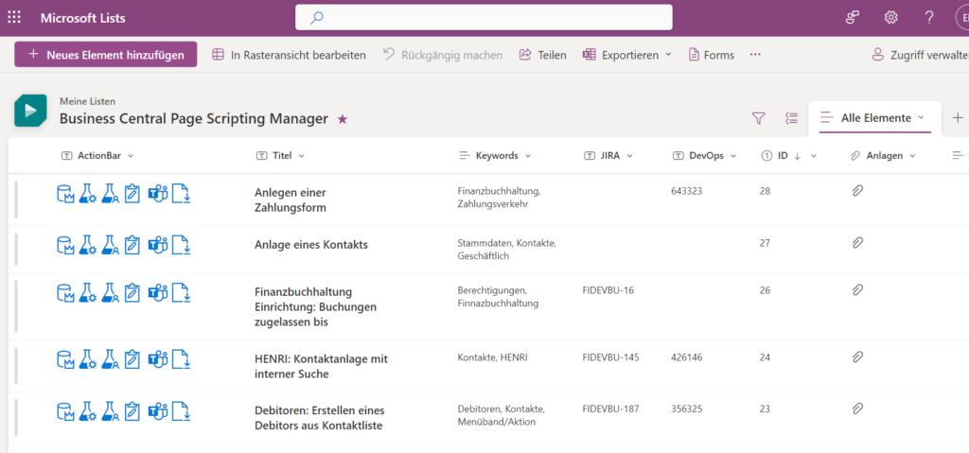
Task: Click database crown icon in HENRI Kontaktanlage row
Action: [65, 359]
